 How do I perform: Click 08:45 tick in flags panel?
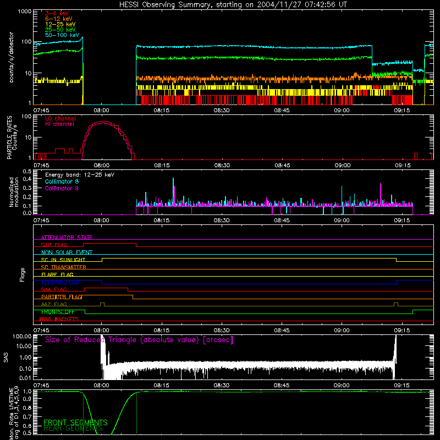click(282, 331)
